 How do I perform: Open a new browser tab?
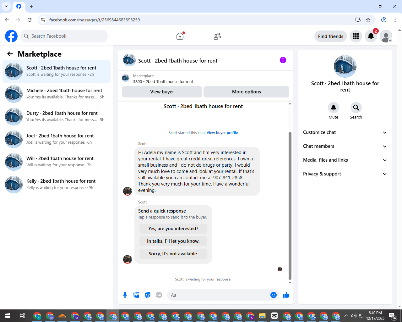point(31,6)
